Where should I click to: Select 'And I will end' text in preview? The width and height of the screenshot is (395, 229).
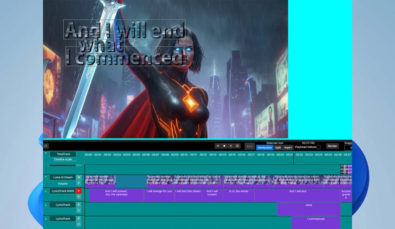(x=124, y=30)
